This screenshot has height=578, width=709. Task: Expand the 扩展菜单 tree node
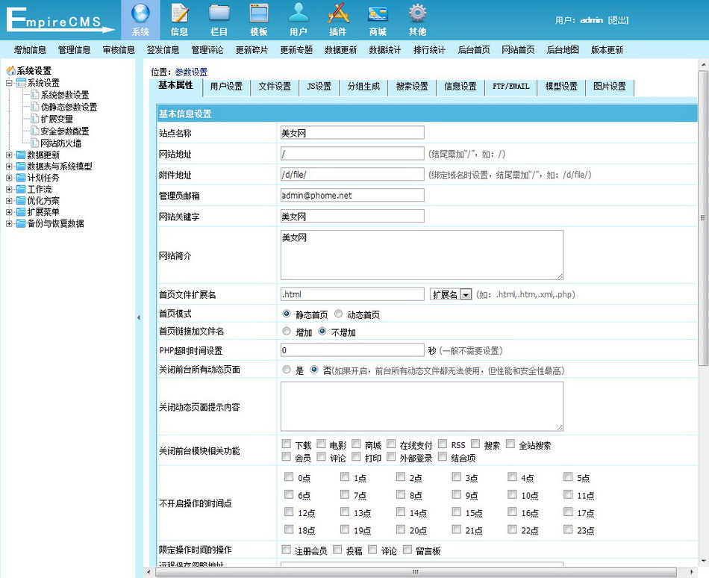pos(9,211)
